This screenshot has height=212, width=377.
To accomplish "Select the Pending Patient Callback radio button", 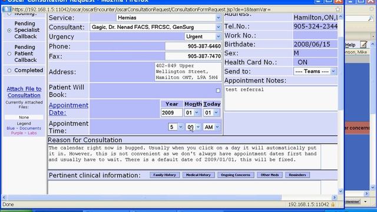I will [9, 54].
